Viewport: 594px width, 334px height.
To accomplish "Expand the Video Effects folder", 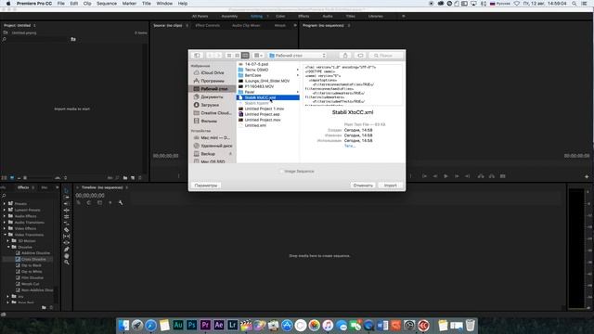I will pos(5,228).
